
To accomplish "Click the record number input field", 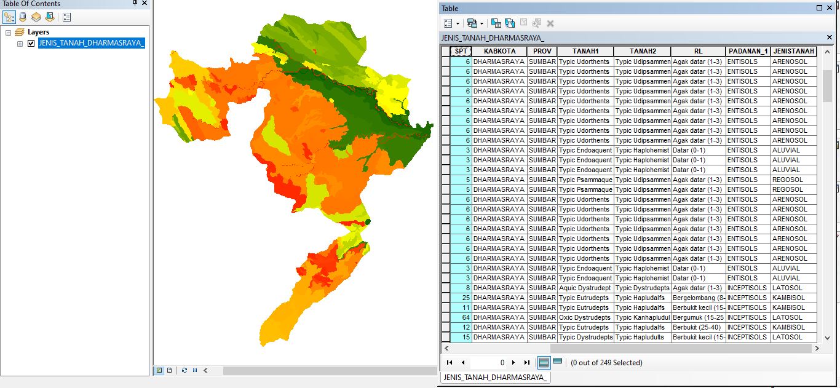I will coord(489,362).
